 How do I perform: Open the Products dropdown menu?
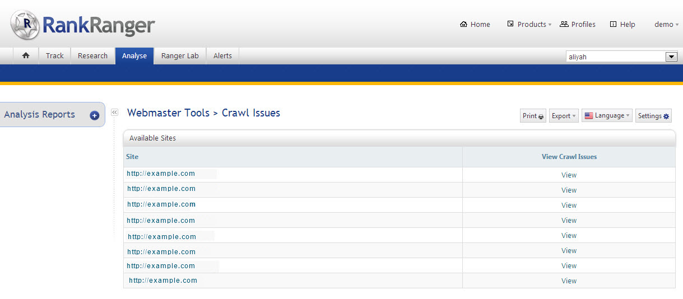529,25
